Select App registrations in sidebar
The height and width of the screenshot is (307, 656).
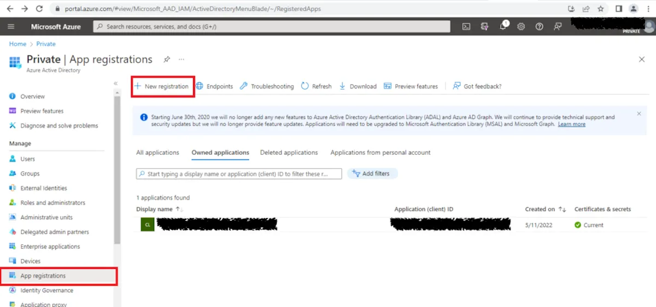(x=58, y=276)
